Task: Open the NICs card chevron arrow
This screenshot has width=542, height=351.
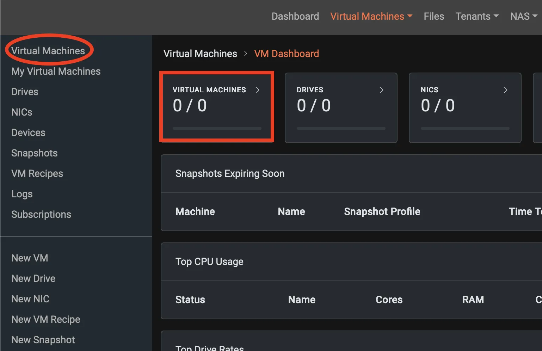Action: click(x=505, y=90)
